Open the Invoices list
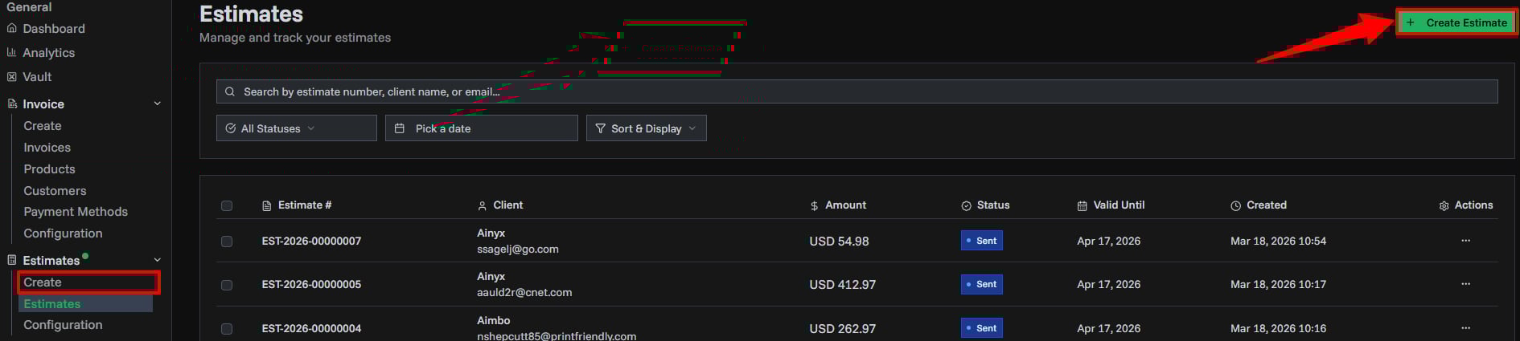The height and width of the screenshot is (341, 1520). [x=47, y=148]
